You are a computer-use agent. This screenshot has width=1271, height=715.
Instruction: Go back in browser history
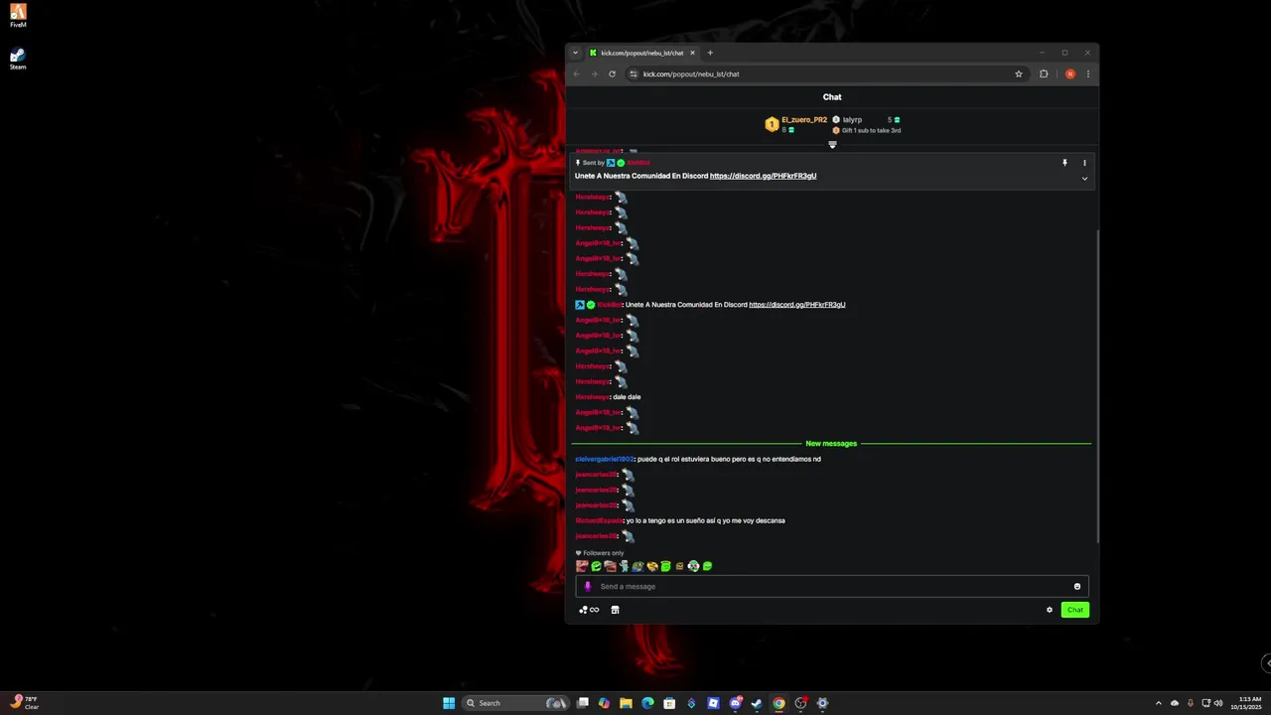[x=576, y=73]
